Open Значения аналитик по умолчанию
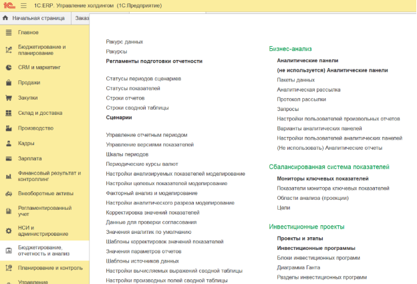 point(148,232)
